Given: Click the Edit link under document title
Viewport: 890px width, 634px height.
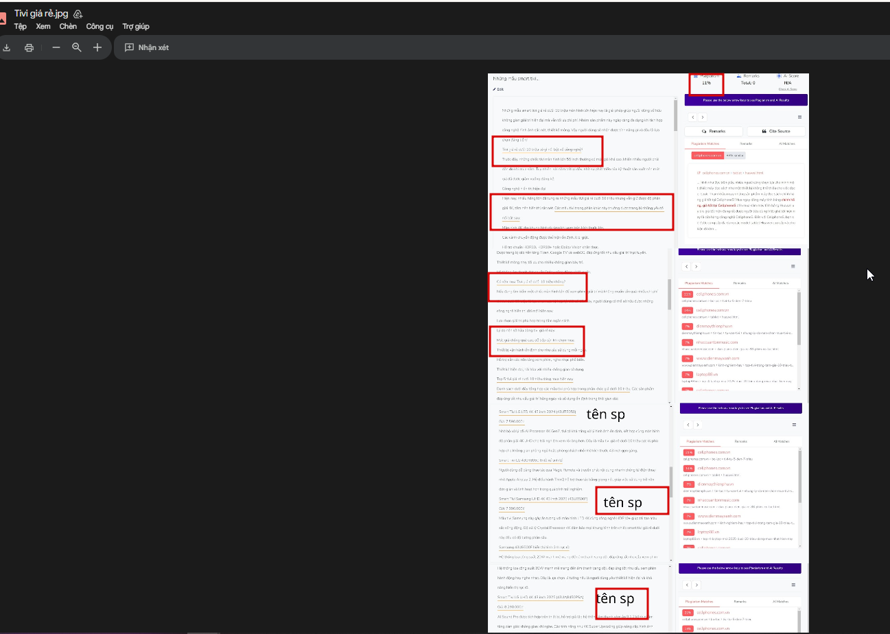Looking at the screenshot, I should (498, 89).
